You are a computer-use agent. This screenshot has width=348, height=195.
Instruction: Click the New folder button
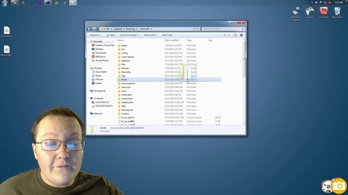(167, 35)
